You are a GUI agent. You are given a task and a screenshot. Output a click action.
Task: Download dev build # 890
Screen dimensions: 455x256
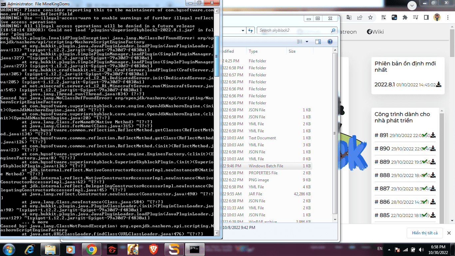433,149
